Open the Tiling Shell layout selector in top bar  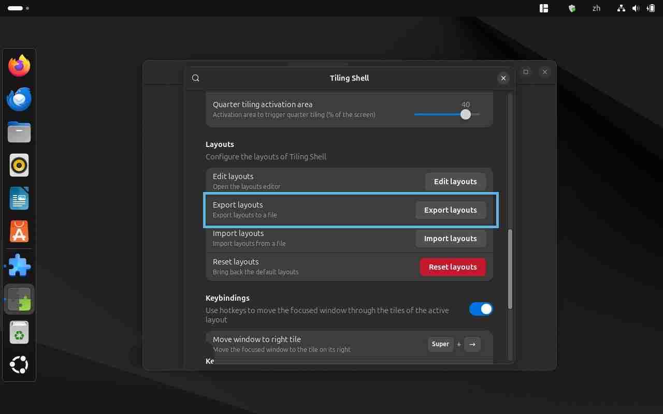(543, 8)
